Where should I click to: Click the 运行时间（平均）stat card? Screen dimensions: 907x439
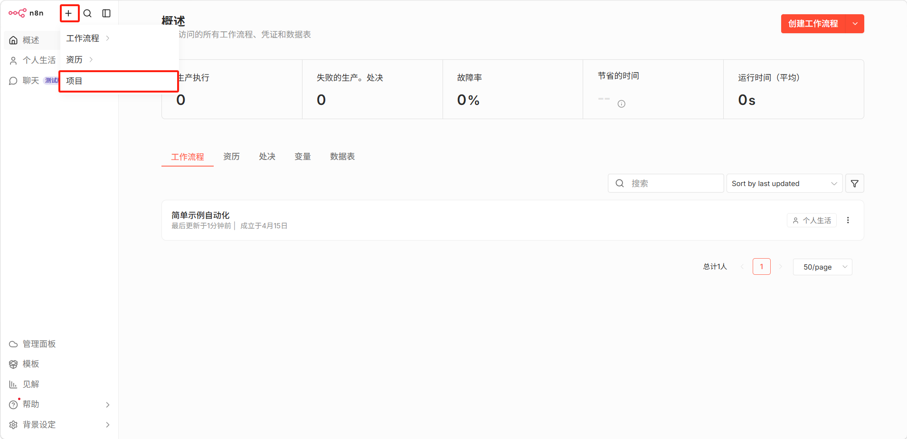click(x=794, y=89)
